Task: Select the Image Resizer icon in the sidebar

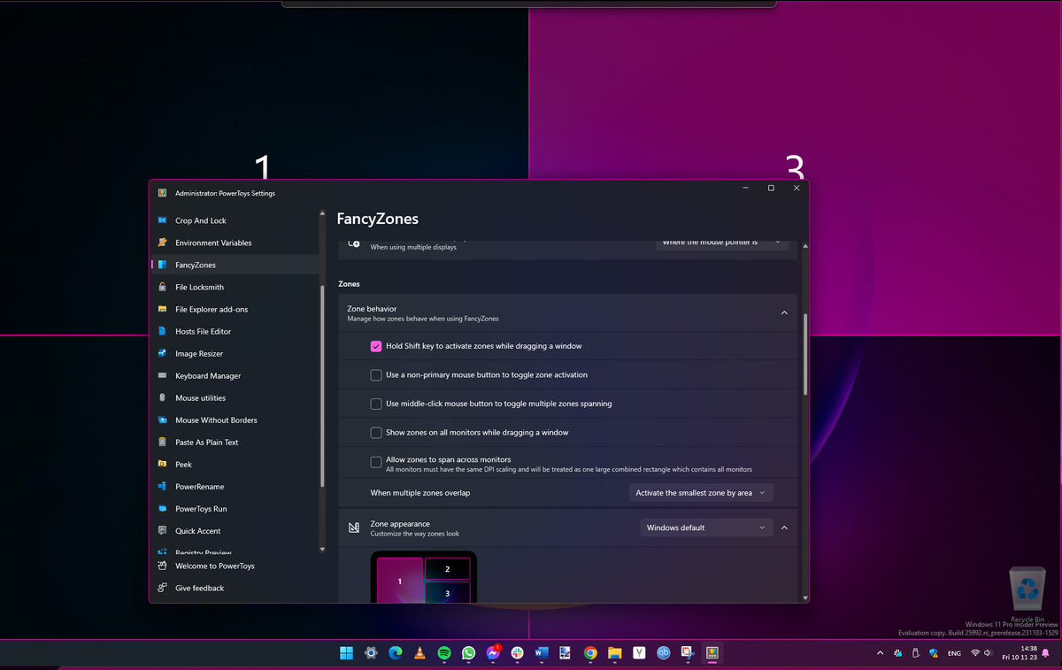Action: tap(165, 353)
